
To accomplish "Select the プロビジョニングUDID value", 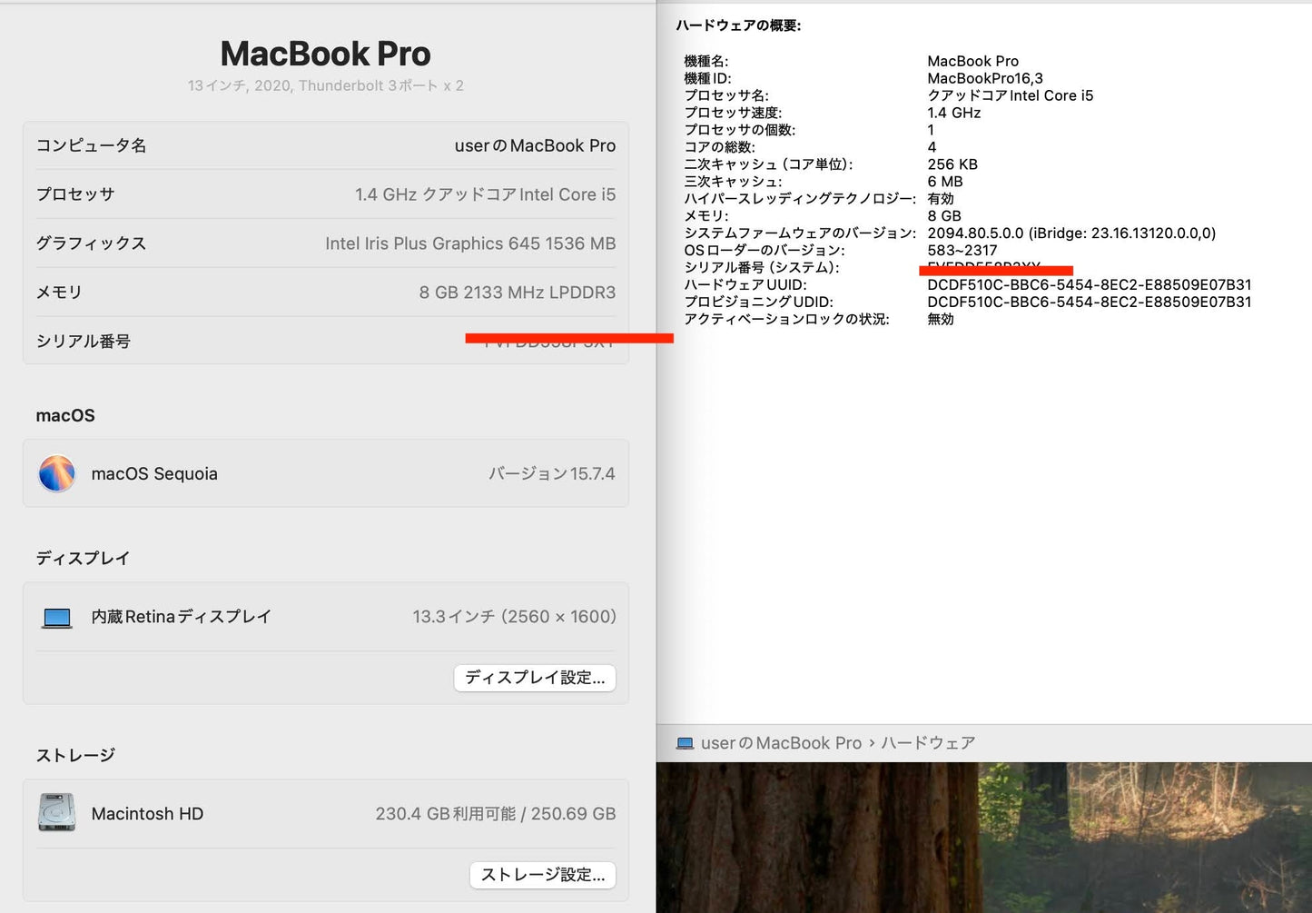I will pos(1090,303).
